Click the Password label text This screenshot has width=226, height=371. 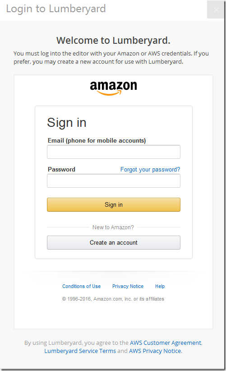[x=61, y=169]
